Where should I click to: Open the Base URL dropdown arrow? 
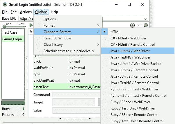click(145, 19)
